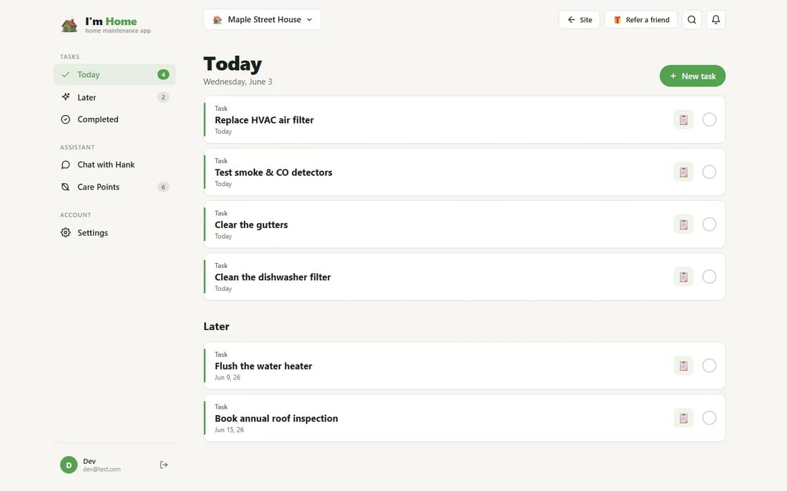Open notifications with the bell icon
The image size is (787, 491).
[x=715, y=19]
